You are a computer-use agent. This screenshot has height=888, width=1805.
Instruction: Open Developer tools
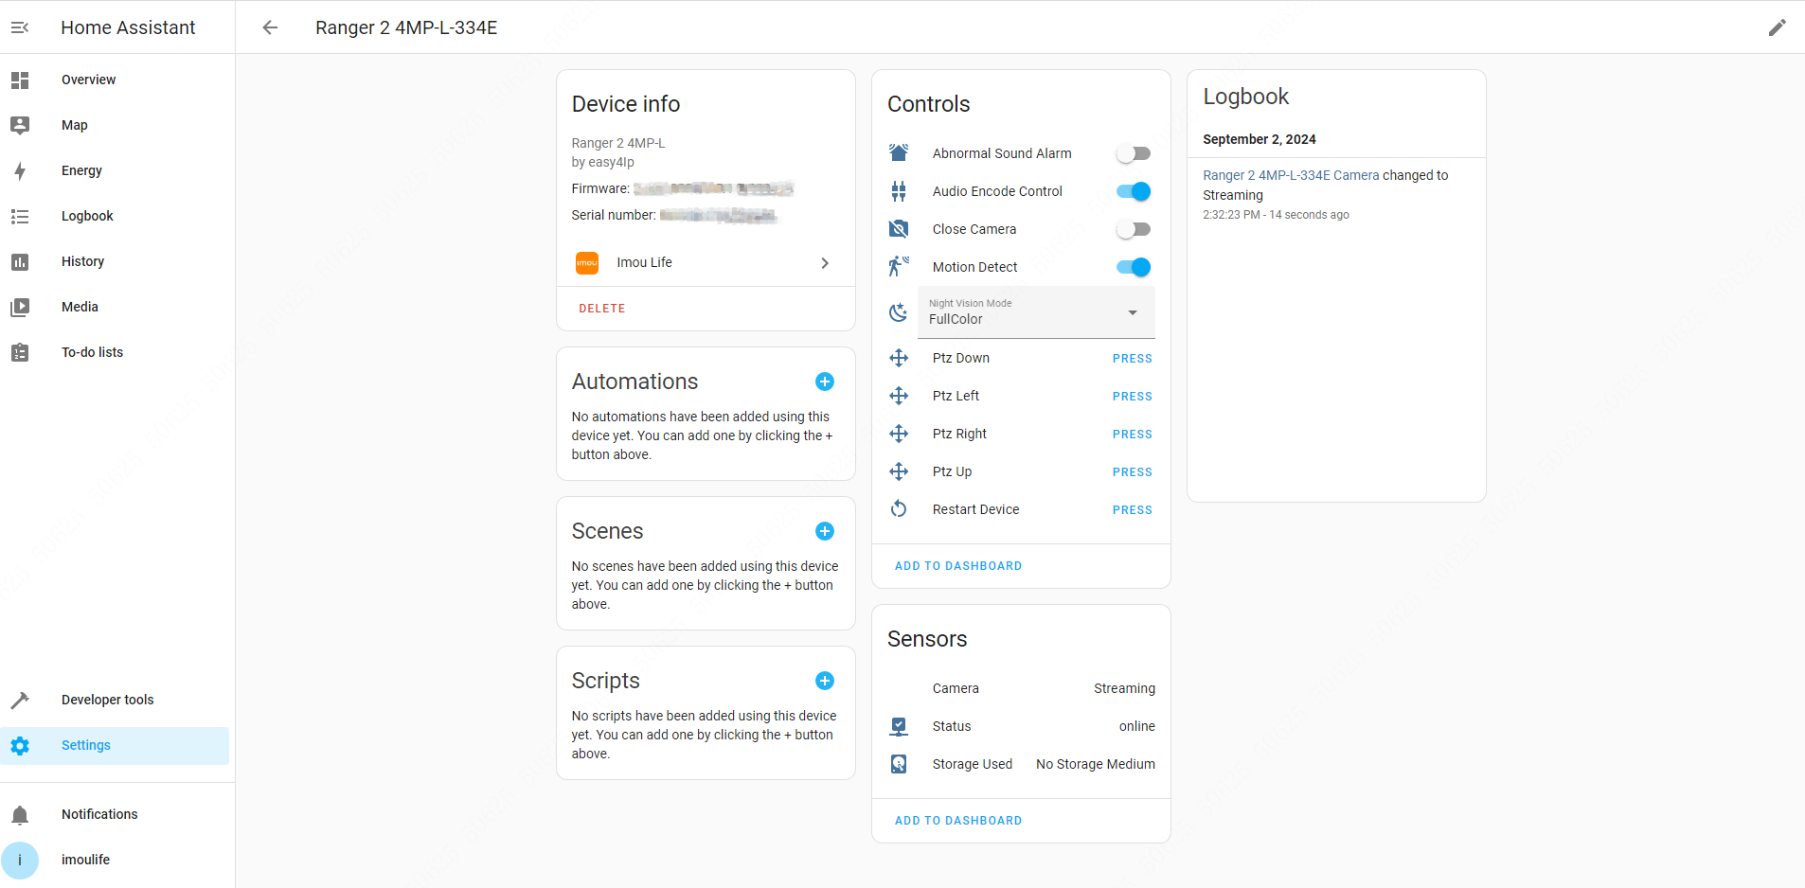click(x=115, y=700)
